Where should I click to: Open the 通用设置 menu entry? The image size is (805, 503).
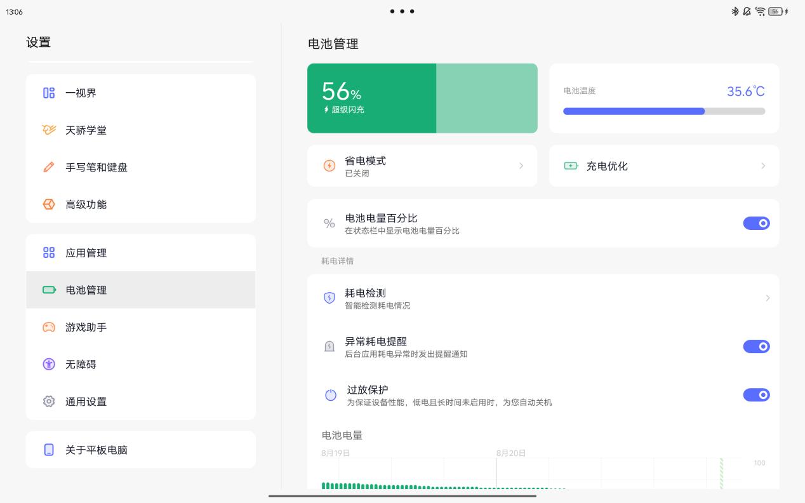point(86,401)
